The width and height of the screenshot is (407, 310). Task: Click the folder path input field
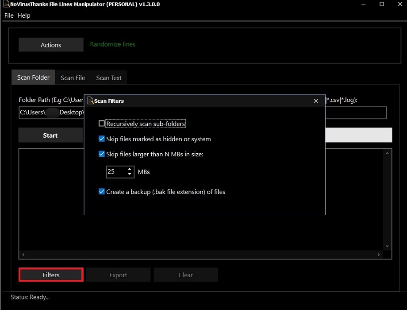51,112
